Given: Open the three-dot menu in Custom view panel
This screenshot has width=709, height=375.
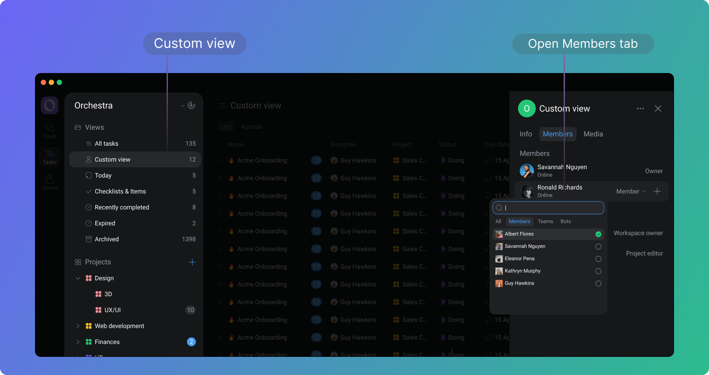Looking at the screenshot, I should click(640, 108).
